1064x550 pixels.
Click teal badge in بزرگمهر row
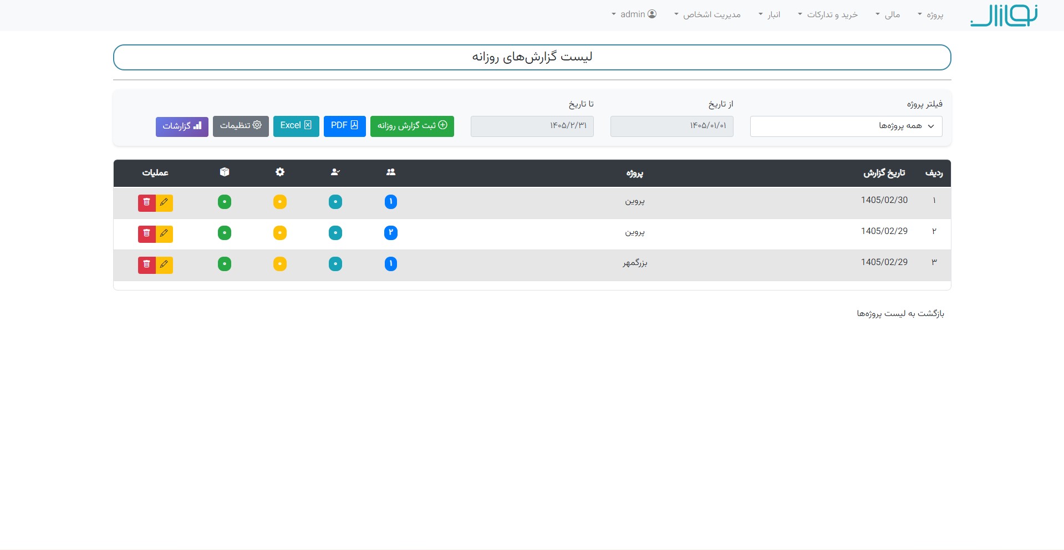(x=335, y=264)
